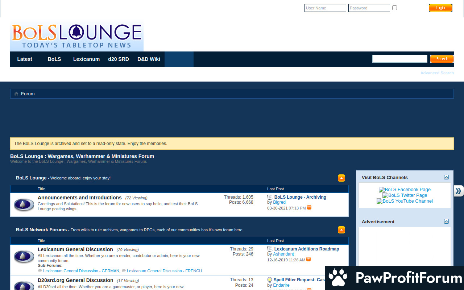View profile of user Endarire

(281, 285)
